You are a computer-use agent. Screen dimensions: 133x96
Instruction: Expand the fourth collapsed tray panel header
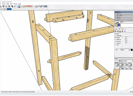[124, 19]
